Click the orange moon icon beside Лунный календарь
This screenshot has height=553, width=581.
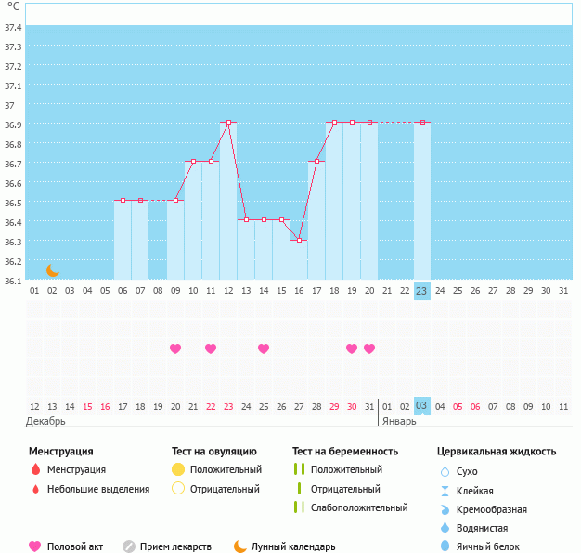[240, 546]
